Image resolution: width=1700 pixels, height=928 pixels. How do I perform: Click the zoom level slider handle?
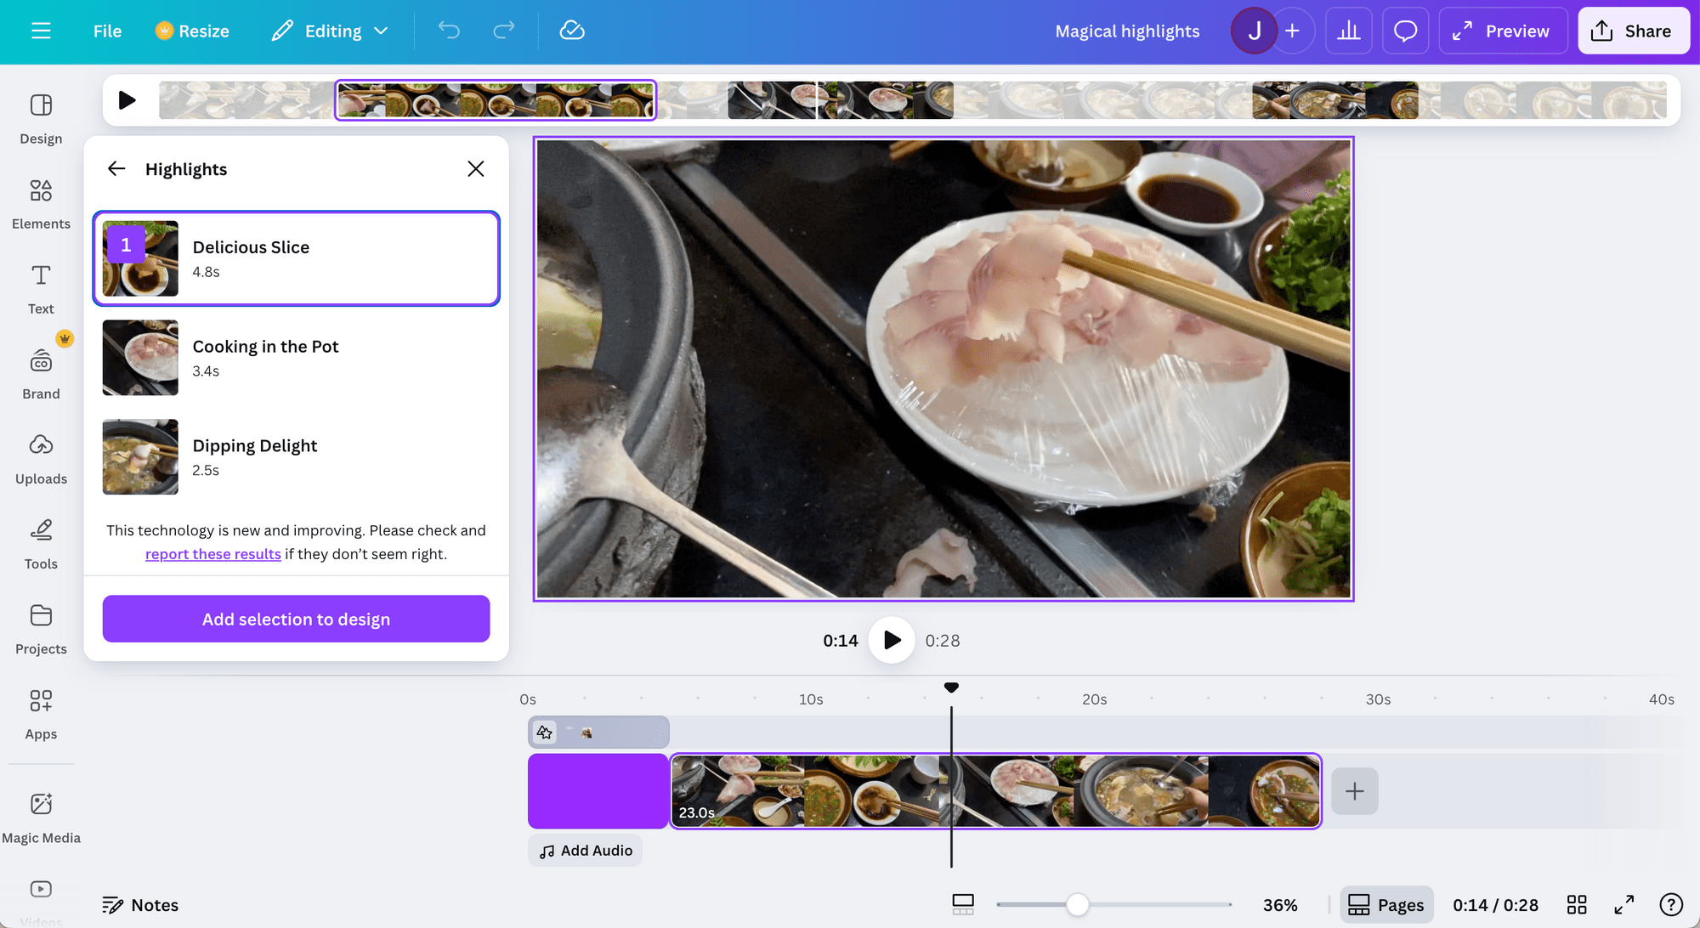pyautogui.click(x=1077, y=904)
